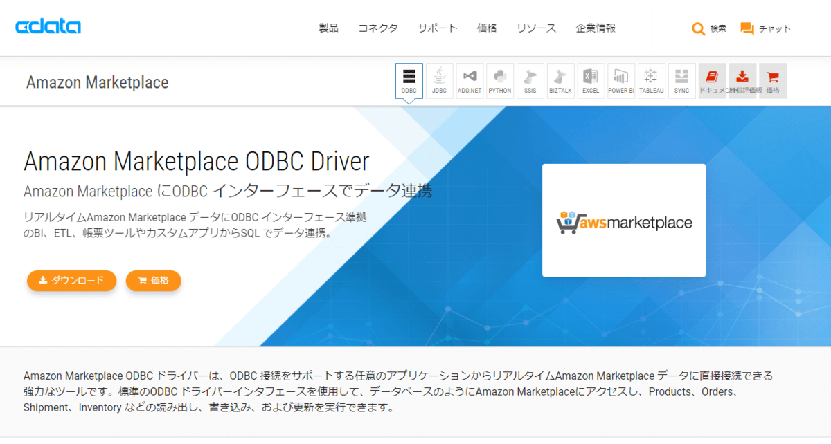Click the orange 価格 button in hero
Screen dimensions: 831x444
click(x=153, y=280)
